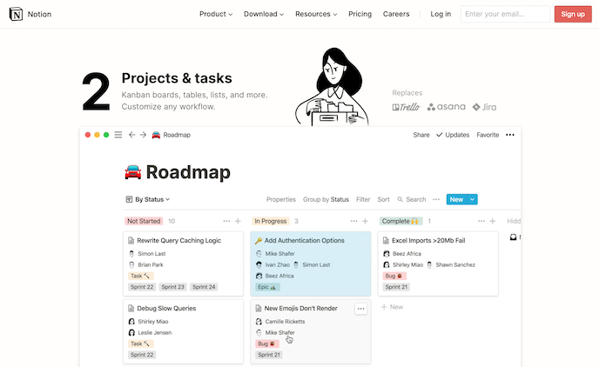Expand the Download dropdown in navigation

[x=264, y=14]
